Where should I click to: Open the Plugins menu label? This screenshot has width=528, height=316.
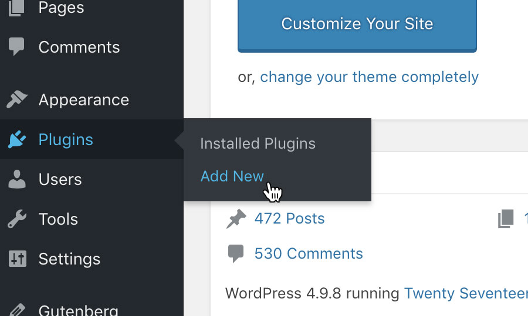click(x=66, y=139)
